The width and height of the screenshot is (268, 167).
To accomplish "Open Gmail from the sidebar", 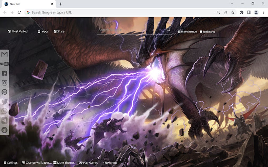I will tap(4, 54).
